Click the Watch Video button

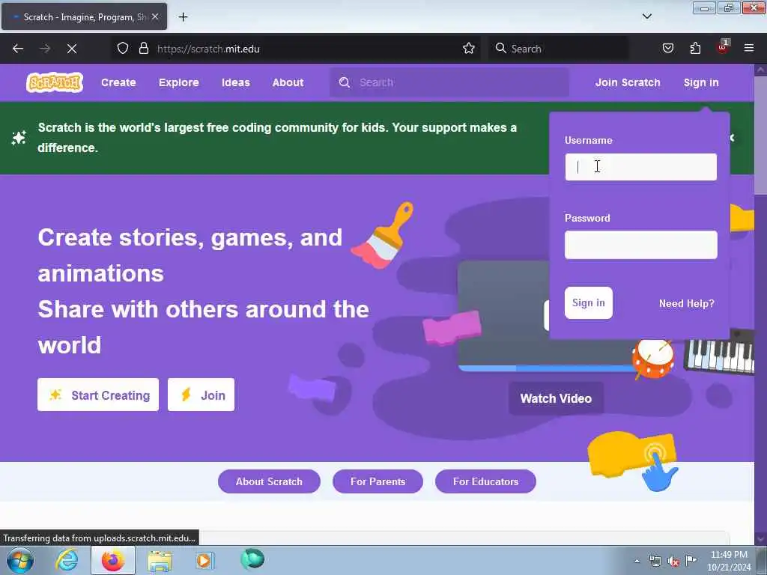(556, 398)
